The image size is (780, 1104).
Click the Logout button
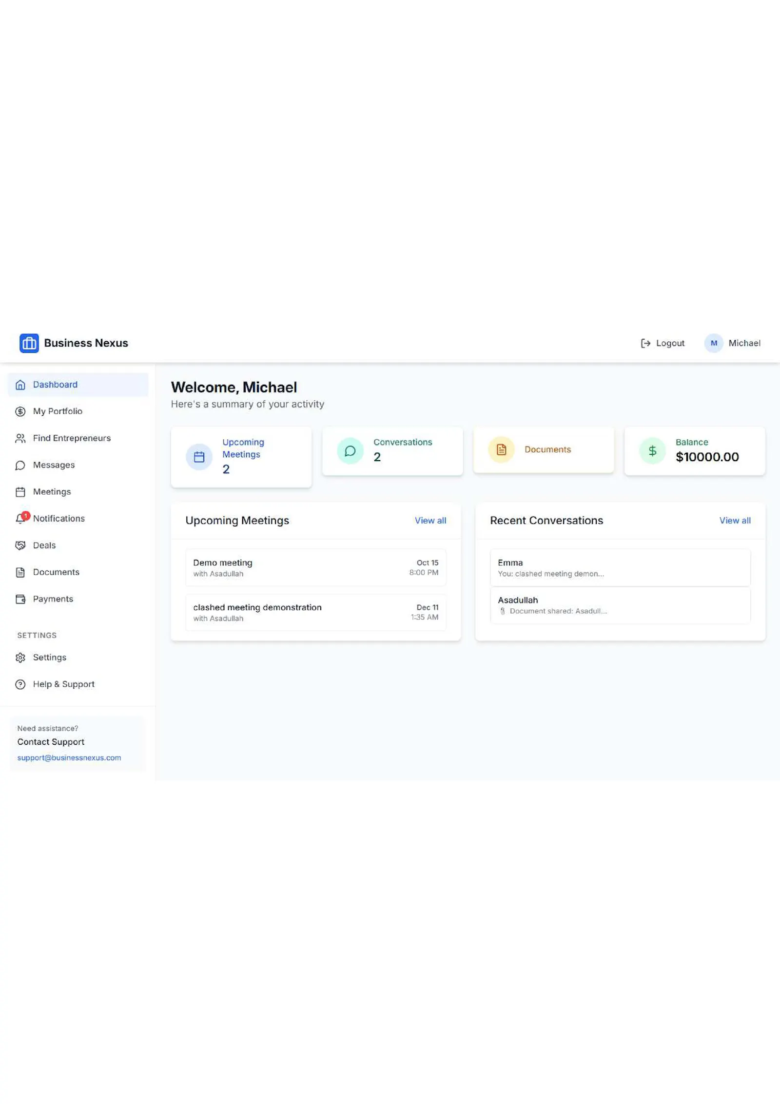pyautogui.click(x=663, y=343)
